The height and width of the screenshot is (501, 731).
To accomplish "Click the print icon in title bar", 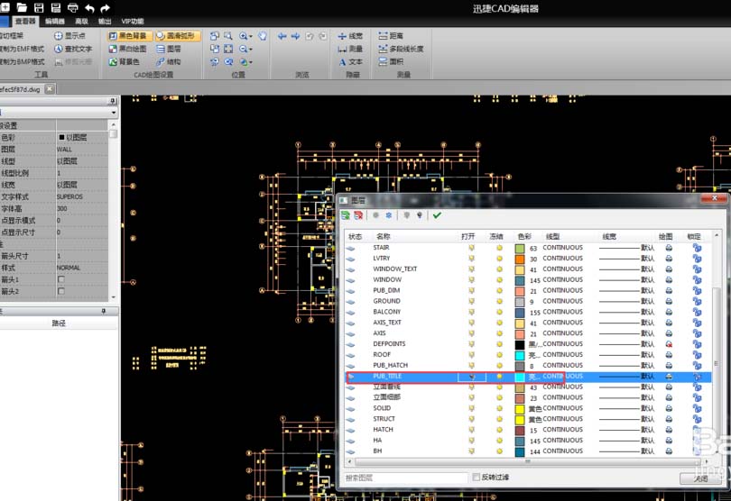I will coord(73,7).
